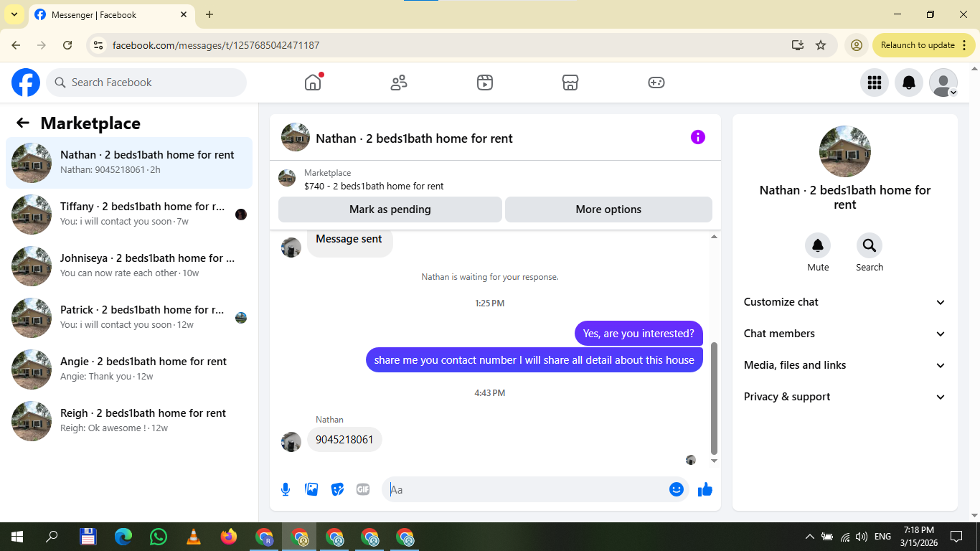Click the 'Yes, are you interested?' message
The height and width of the screenshot is (551, 980).
639,334
